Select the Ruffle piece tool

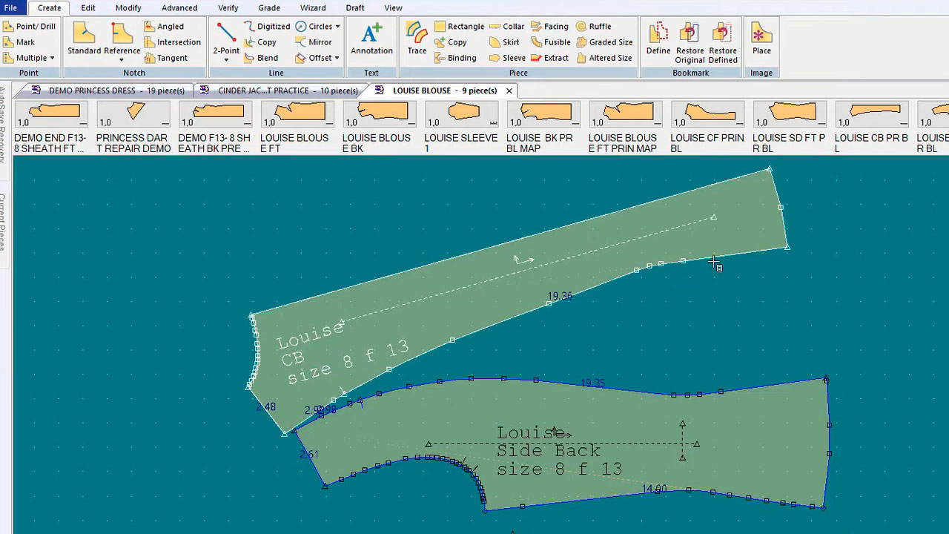(x=593, y=27)
